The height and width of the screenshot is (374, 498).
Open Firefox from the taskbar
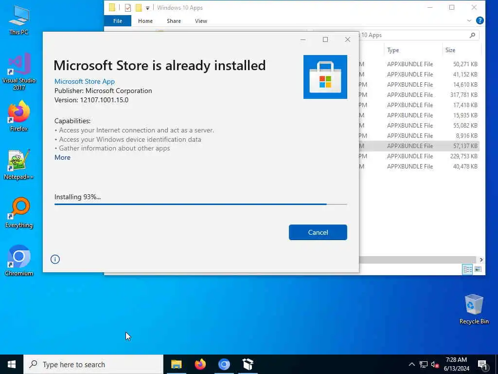click(200, 364)
